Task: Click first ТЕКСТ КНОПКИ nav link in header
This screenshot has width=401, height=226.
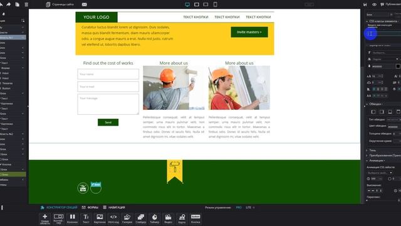Action: pos(195,17)
